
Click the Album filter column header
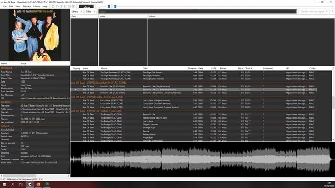pos(241,16)
